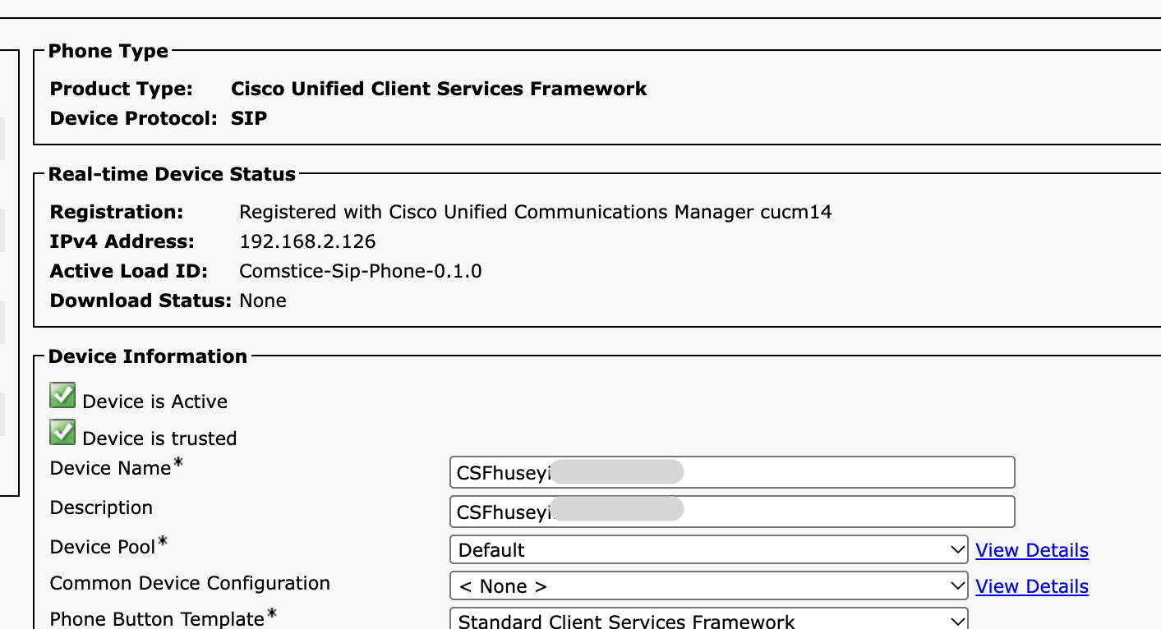This screenshot has height=629, width=1161.
Task: Open View Details beside Common Device Configuration
Action: pyautogui.click(x=1032, y=586)
